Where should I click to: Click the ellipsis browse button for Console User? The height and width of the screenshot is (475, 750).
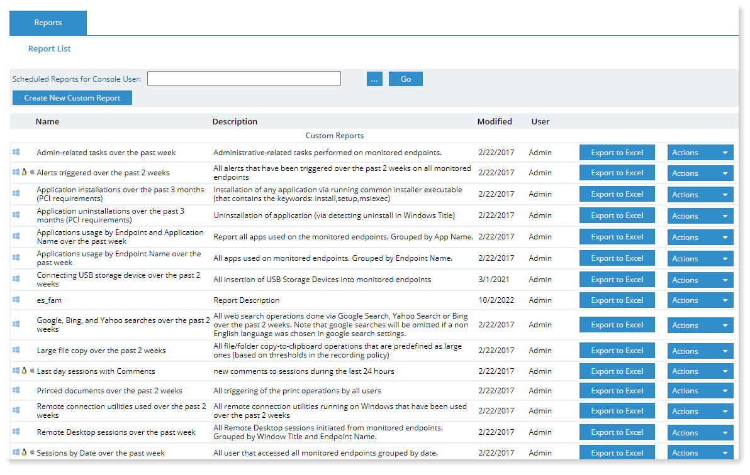374,79
